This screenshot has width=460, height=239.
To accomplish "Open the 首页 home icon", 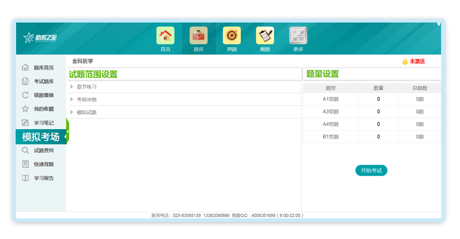I will tap(165, 36).
